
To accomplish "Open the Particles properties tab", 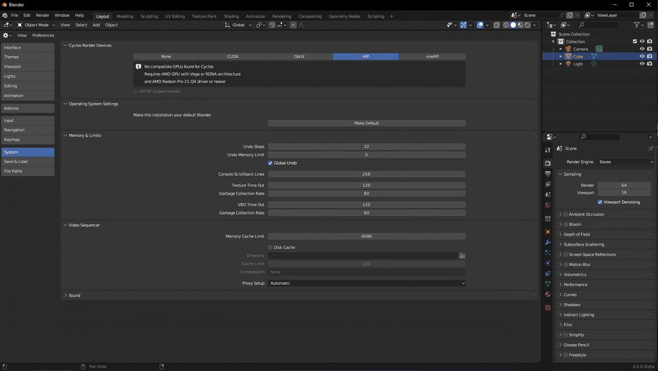I will coord(547,253).
